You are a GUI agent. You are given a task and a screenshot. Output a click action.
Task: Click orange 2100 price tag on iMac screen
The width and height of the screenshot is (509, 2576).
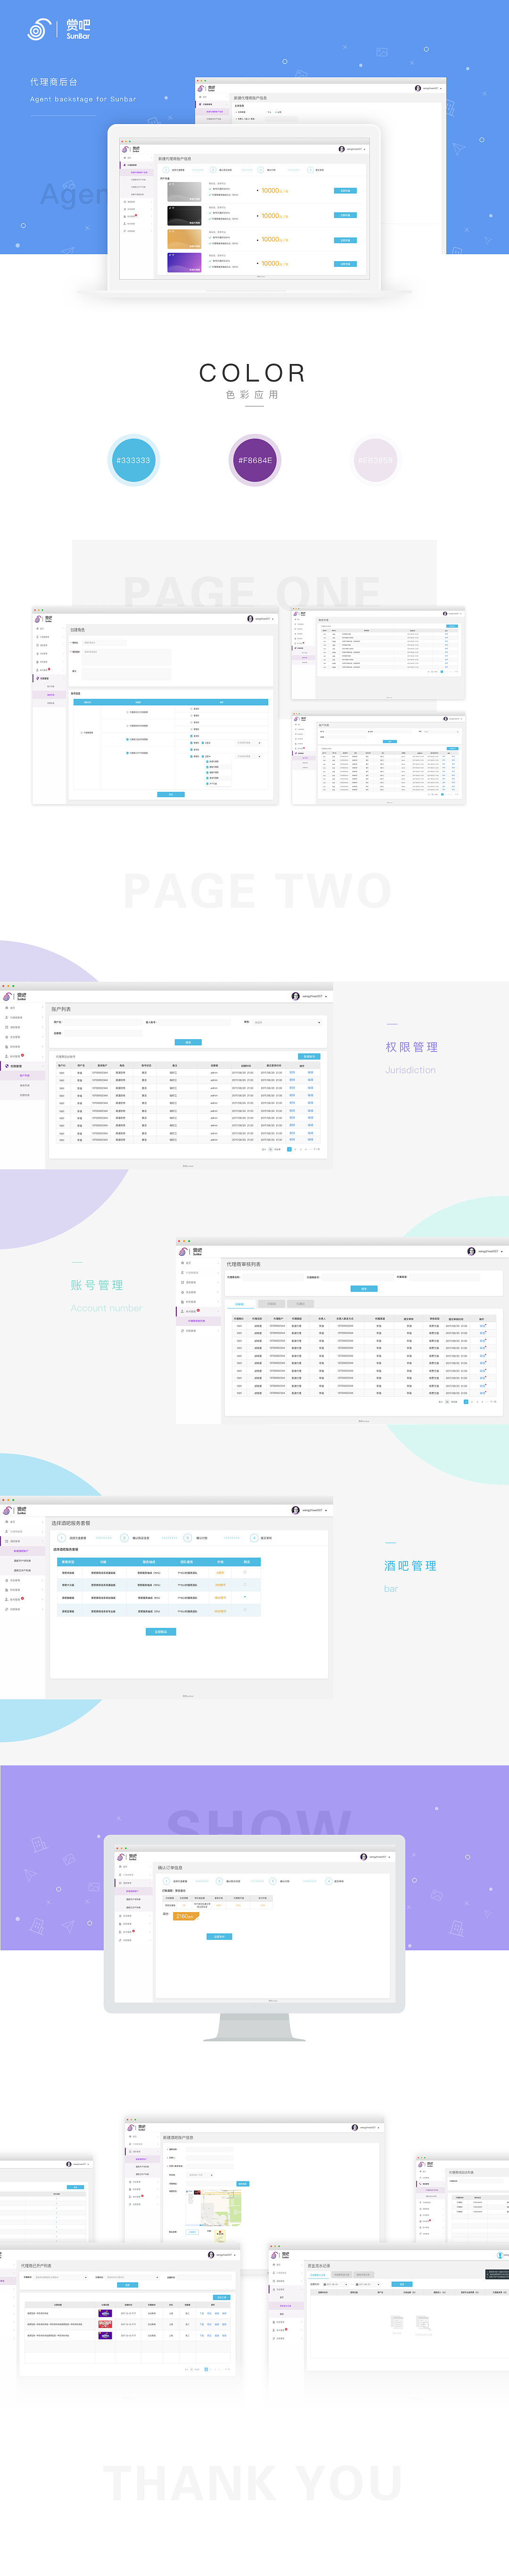click(x=186, y=1917)
